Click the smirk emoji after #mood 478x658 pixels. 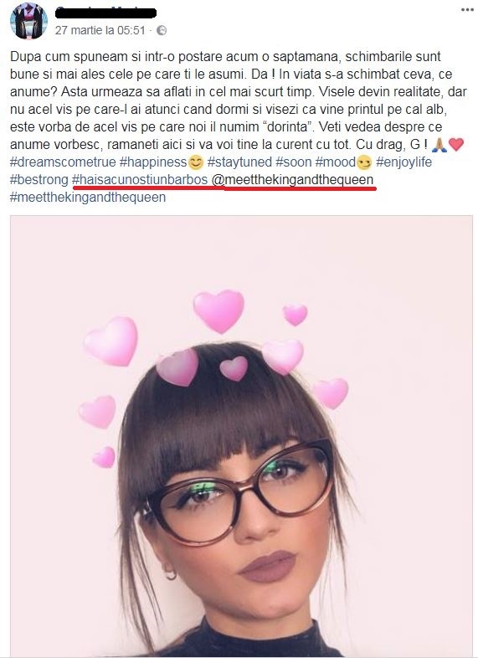pyautogui.click(x=364, y=162)
